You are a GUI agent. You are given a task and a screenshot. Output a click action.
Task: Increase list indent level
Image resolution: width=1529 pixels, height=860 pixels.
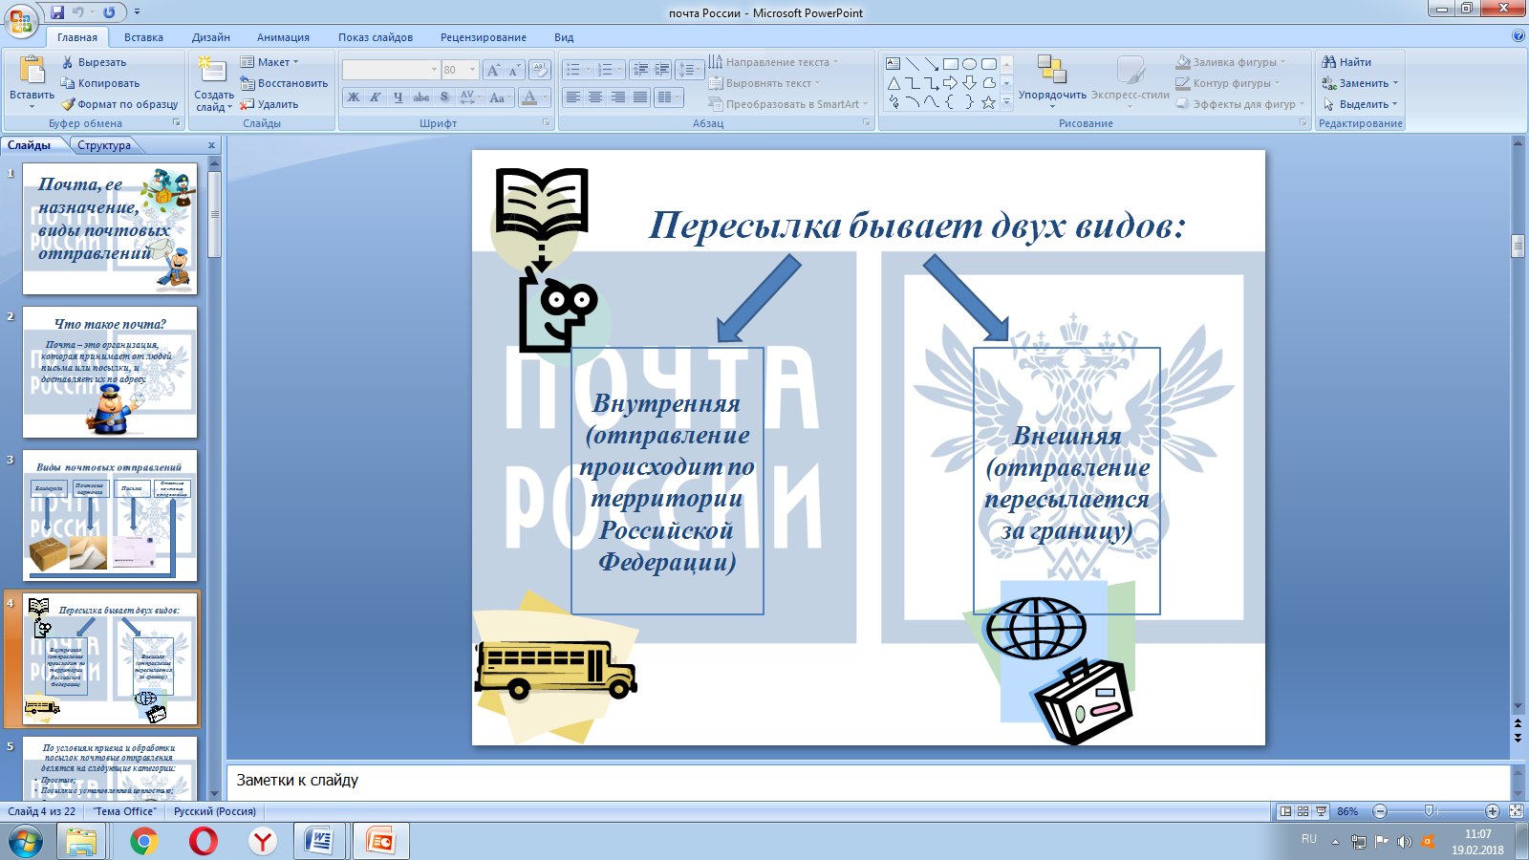click(x=661, y=70)
